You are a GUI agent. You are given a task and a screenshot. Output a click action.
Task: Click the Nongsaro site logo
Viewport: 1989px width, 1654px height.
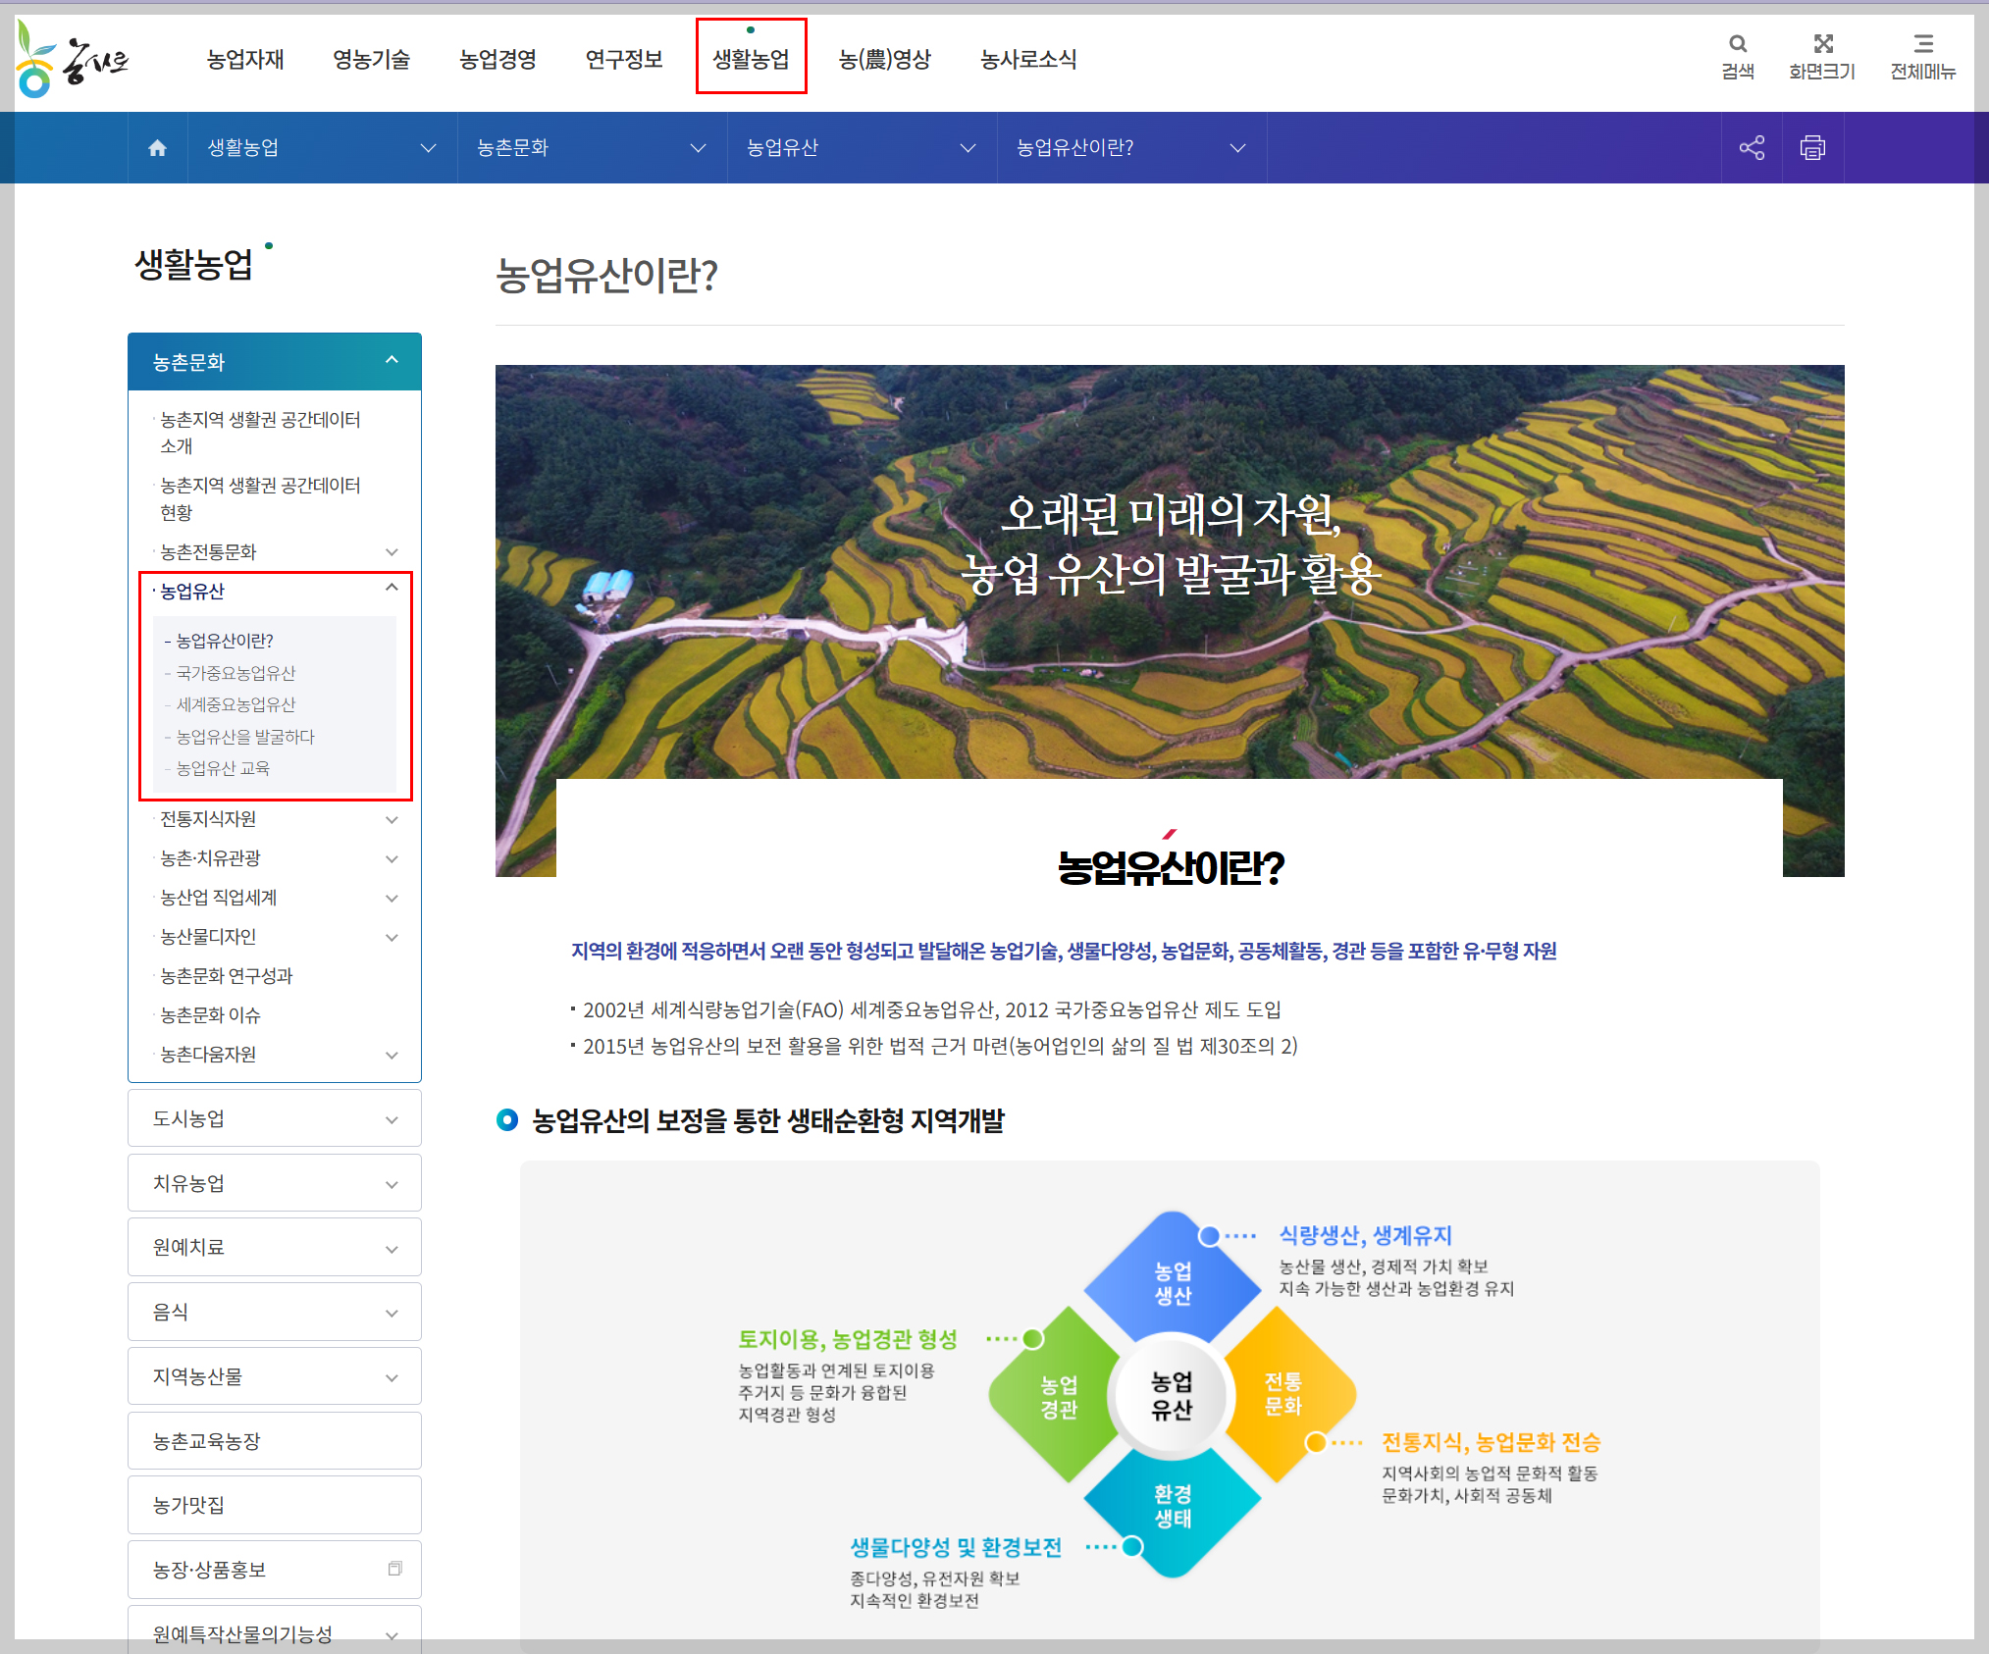point(73,60)
